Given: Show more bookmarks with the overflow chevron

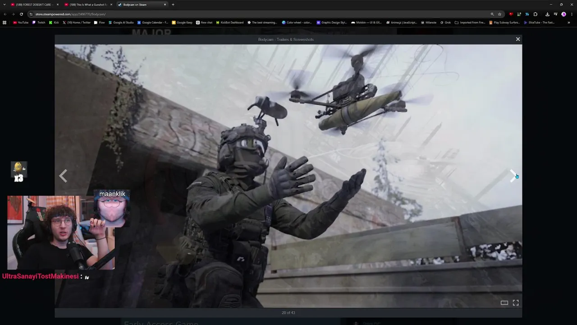Looking at the screenshot, I should coord(569,23).
